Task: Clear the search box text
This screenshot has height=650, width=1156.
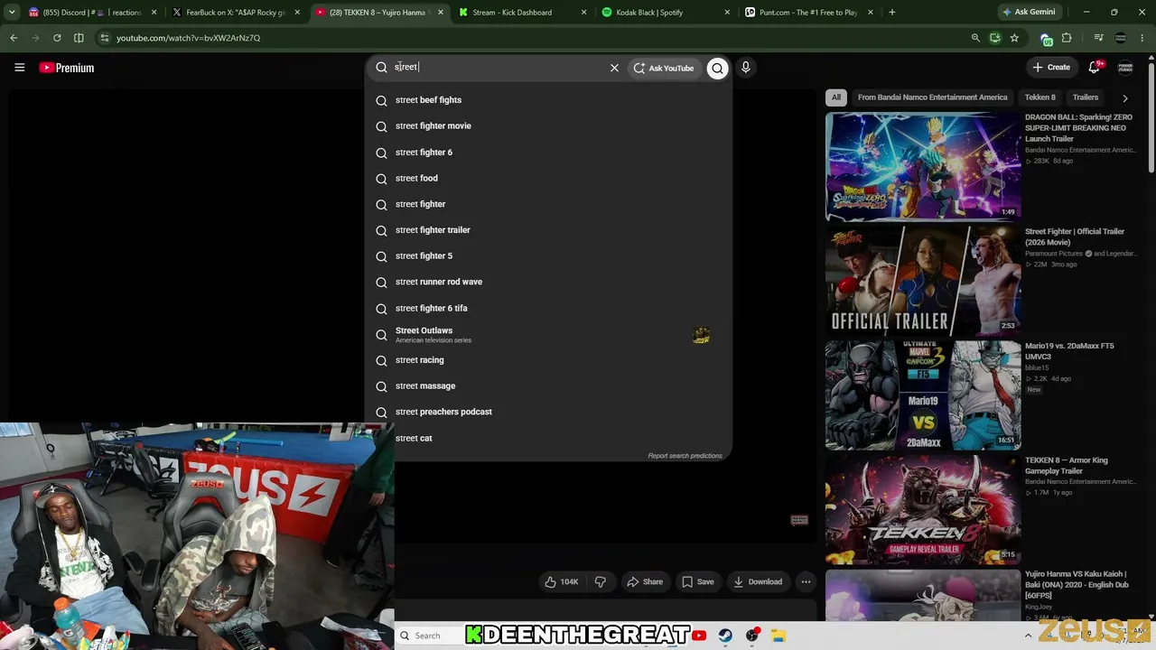Action: coord(614,68)
